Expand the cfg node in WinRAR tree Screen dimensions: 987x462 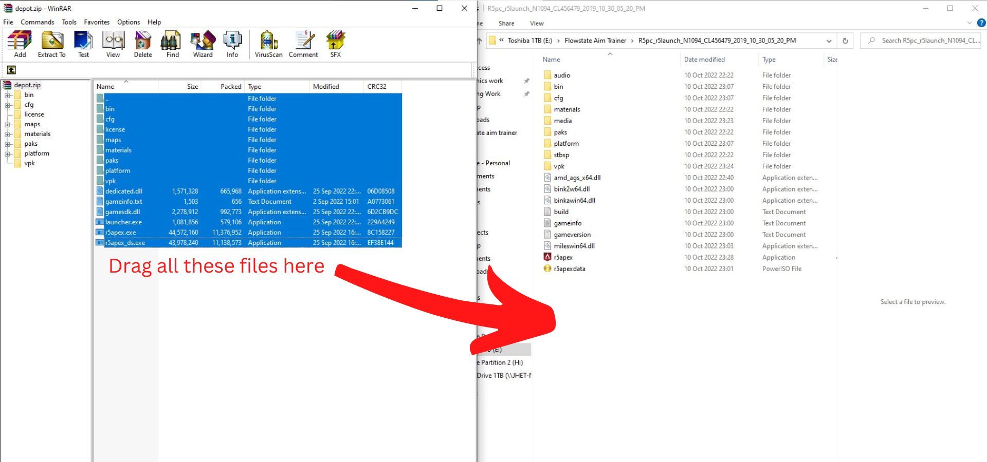click(8, 105)
